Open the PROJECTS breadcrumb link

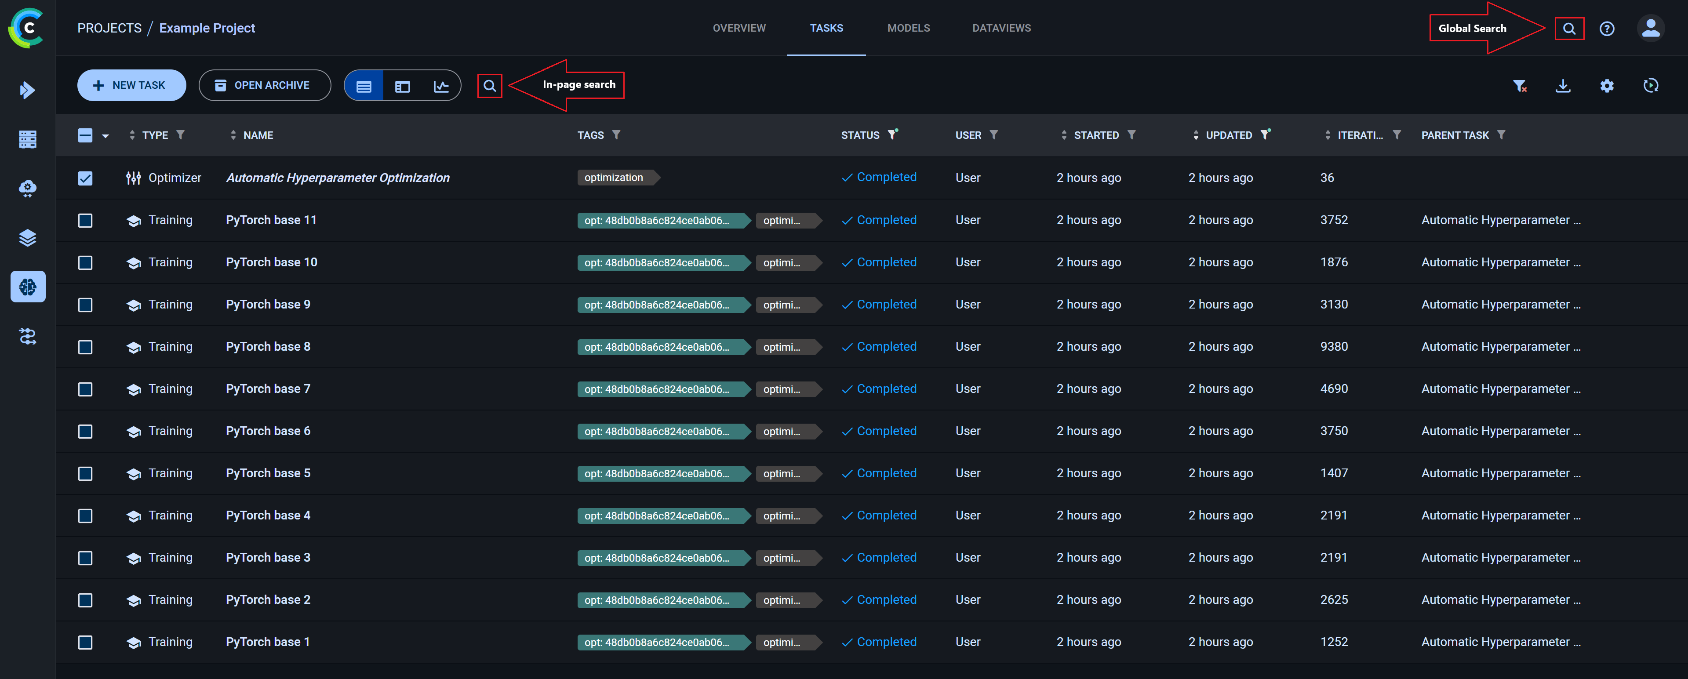(109, 28)
